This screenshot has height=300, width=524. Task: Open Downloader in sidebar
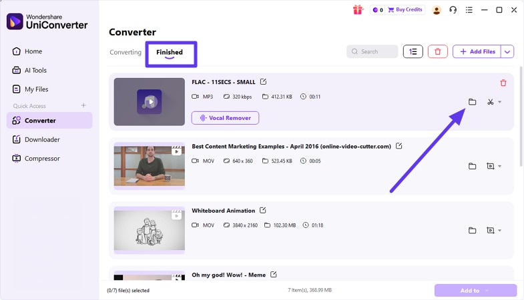click(49, 139)
